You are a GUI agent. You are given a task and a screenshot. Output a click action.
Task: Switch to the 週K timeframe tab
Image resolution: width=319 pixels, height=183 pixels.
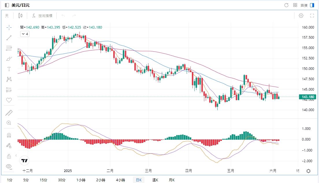[x=155, y=180]
